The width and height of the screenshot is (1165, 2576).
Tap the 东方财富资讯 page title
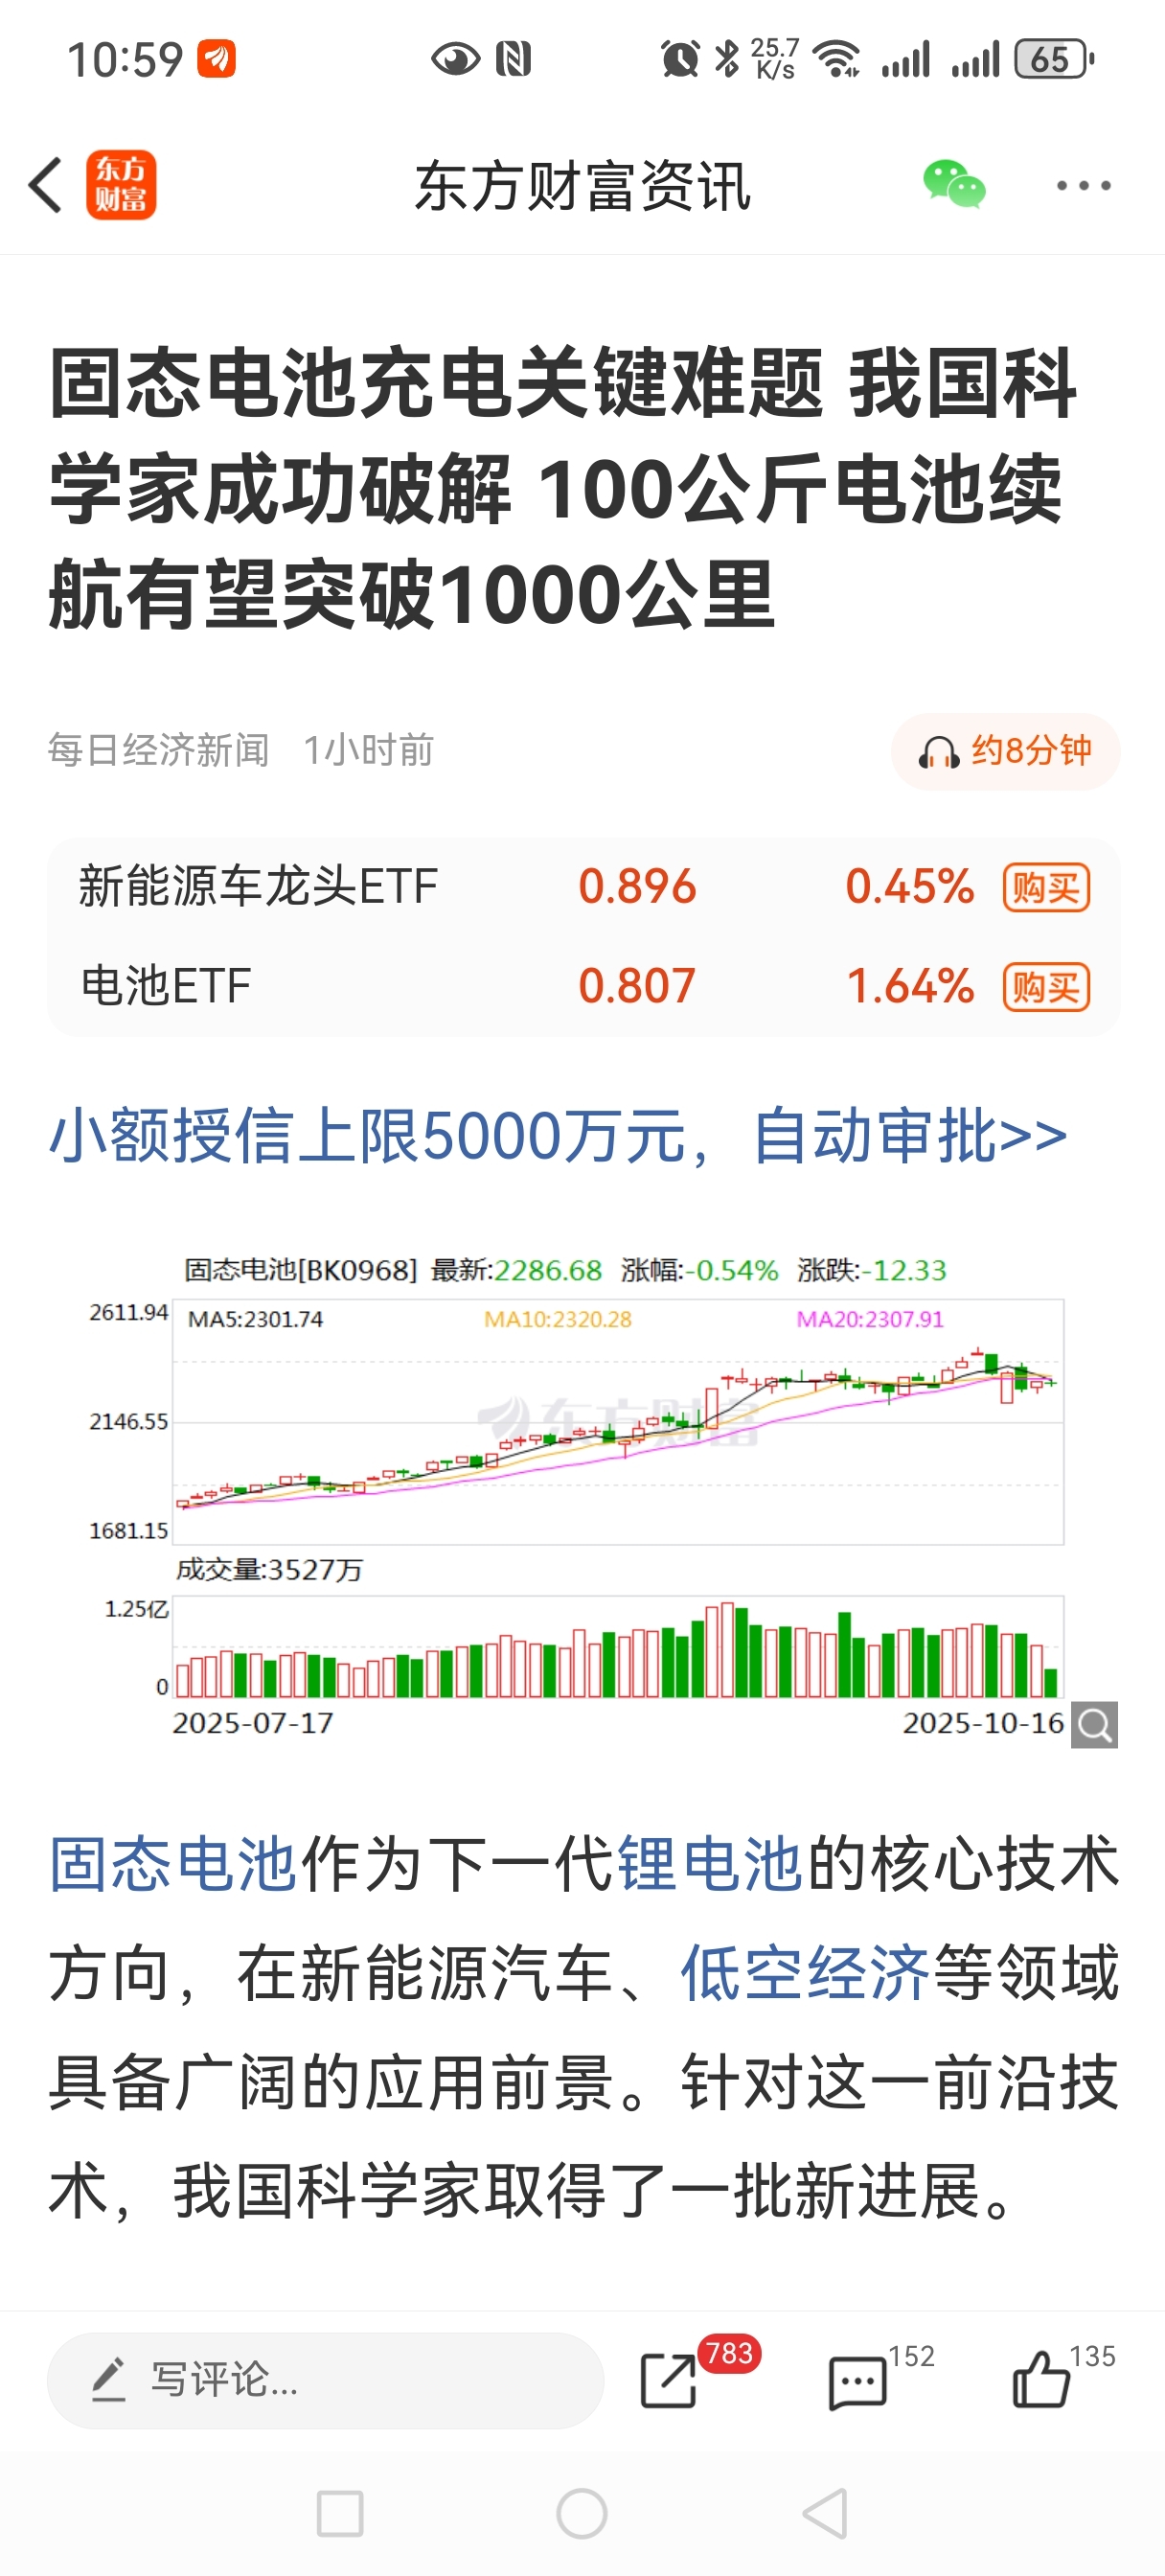click(583, 186)
